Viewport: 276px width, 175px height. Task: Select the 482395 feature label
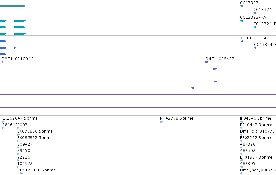pyautogui.click(x=248, y=164)
